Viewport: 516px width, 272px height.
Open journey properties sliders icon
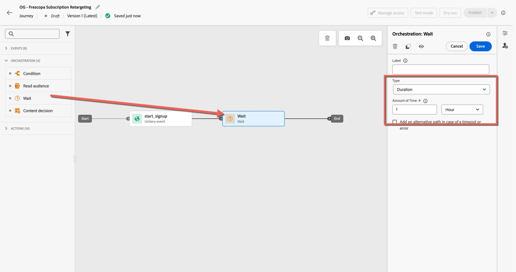tap(505, 33)
